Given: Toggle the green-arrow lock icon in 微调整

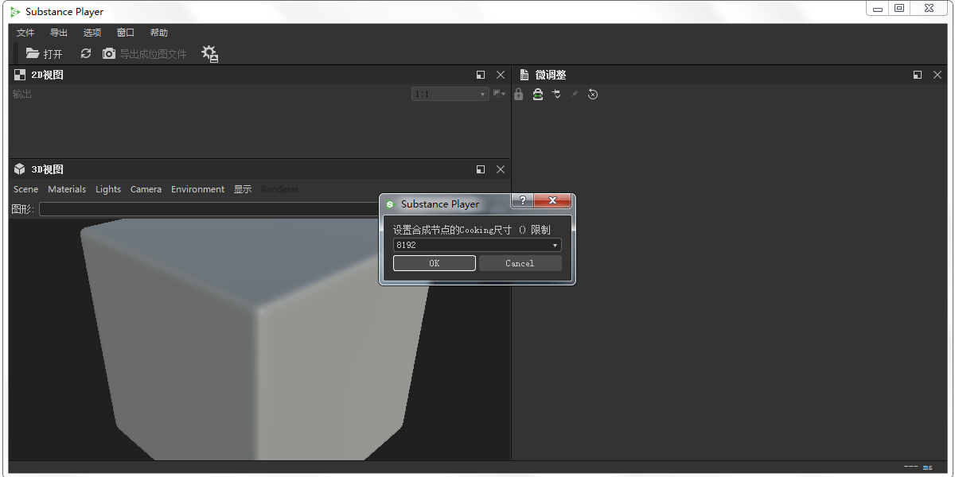Looking at the screenshot, I should 538,94.
